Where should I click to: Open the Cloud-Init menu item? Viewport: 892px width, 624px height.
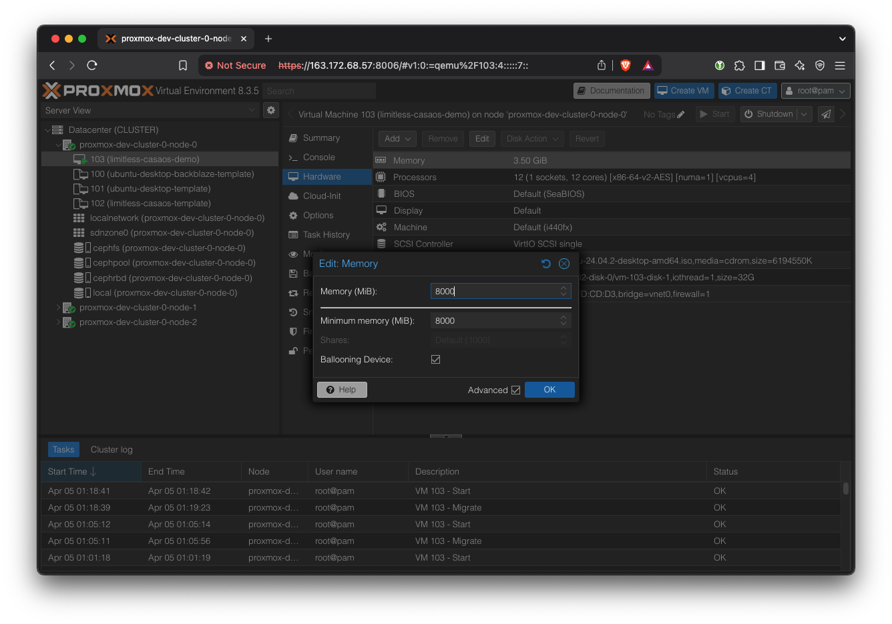point(321,196)
